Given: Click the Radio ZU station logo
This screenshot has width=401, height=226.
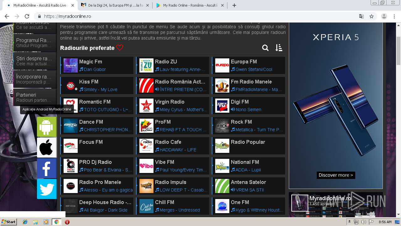Looking at the screenshot, I should click(146, 65).
